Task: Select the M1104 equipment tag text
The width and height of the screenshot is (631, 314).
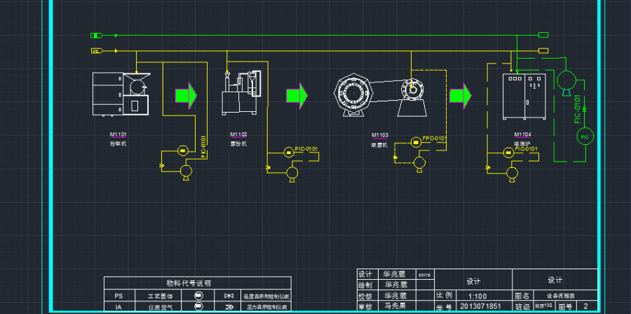Action: [523, 134]
